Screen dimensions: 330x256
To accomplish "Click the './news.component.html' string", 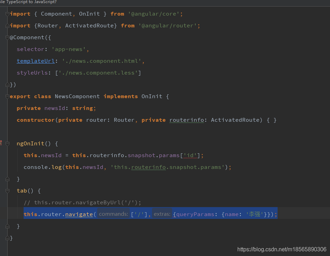I will [102, 61].
